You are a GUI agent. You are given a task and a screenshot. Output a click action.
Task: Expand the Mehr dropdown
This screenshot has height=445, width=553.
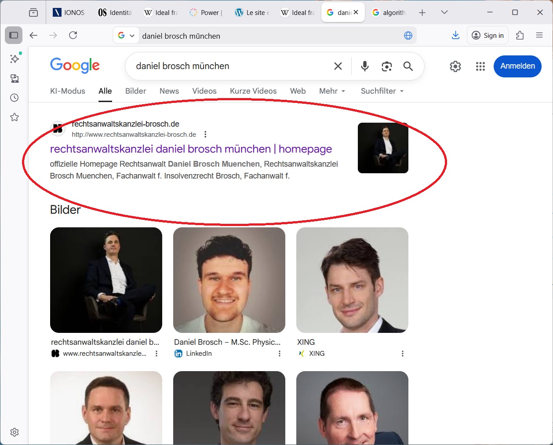tap(332, 91)
